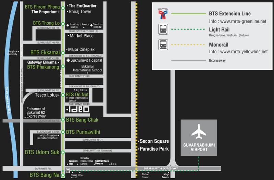Click the 'SAPPAWUT RD.' road label
Screen dimensions: 274x180
click(x=43, y=169)
